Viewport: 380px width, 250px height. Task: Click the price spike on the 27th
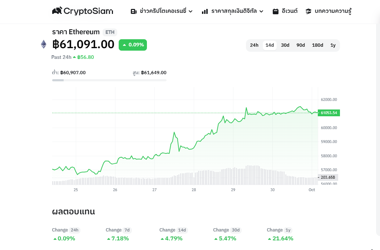click(174, 133)
